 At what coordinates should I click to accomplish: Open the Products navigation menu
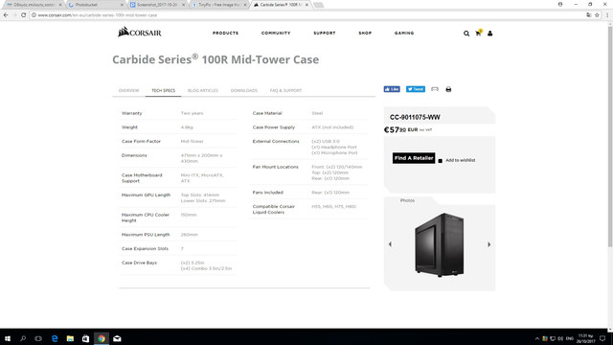226,34
